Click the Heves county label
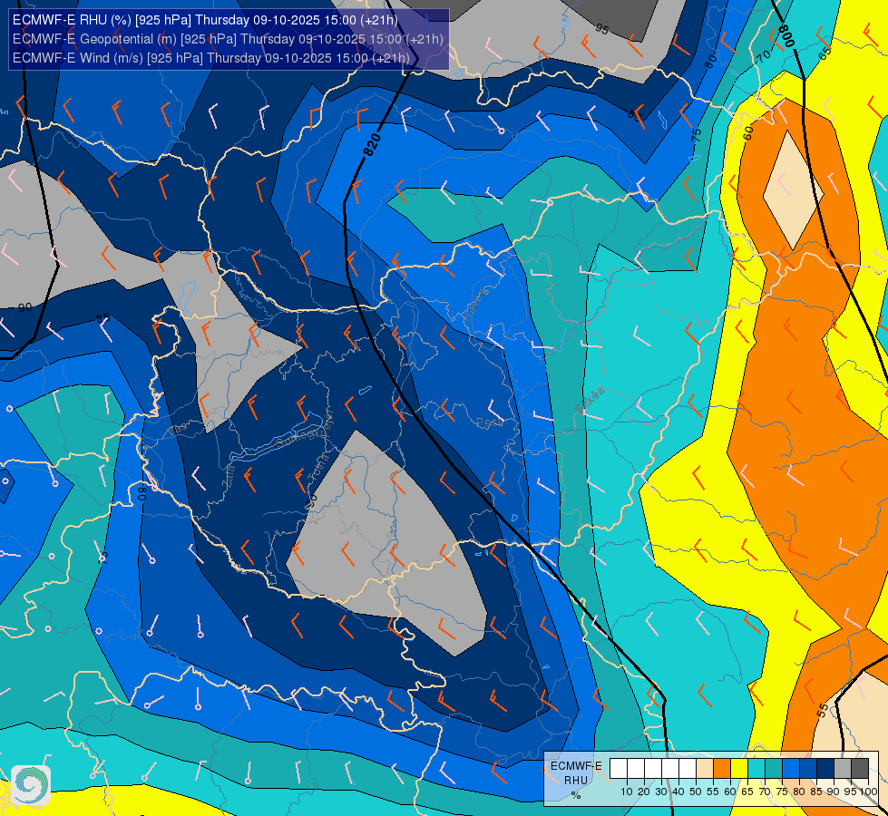Image resolution: width=888 pixels, height=816 pixels. pyautogui.click(x=475, y=305)
